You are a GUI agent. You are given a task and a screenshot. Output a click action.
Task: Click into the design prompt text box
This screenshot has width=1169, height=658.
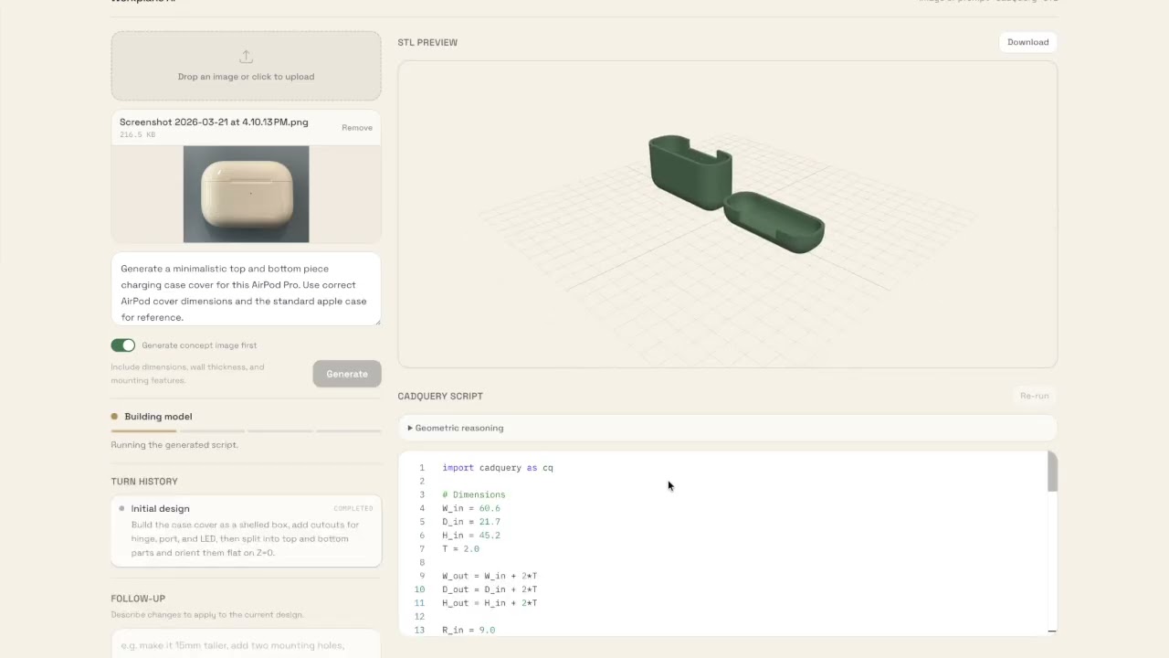coord(246,289)
